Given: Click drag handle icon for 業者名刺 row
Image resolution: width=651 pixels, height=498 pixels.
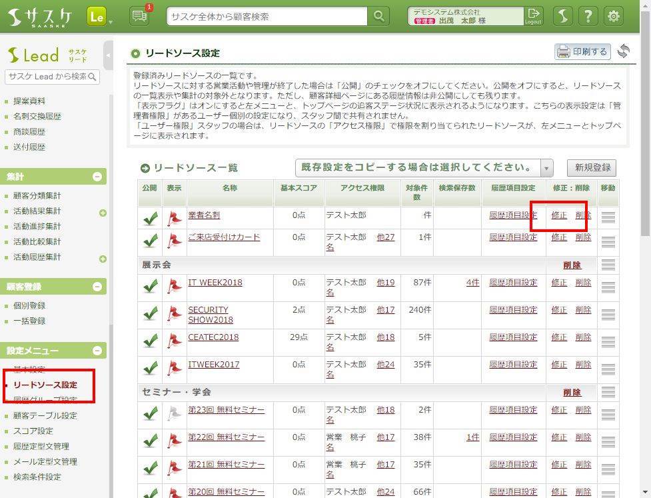Looking at the screenshot, I should (x=608, y=217).
